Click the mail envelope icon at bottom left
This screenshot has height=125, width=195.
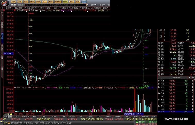click(1, 122)
